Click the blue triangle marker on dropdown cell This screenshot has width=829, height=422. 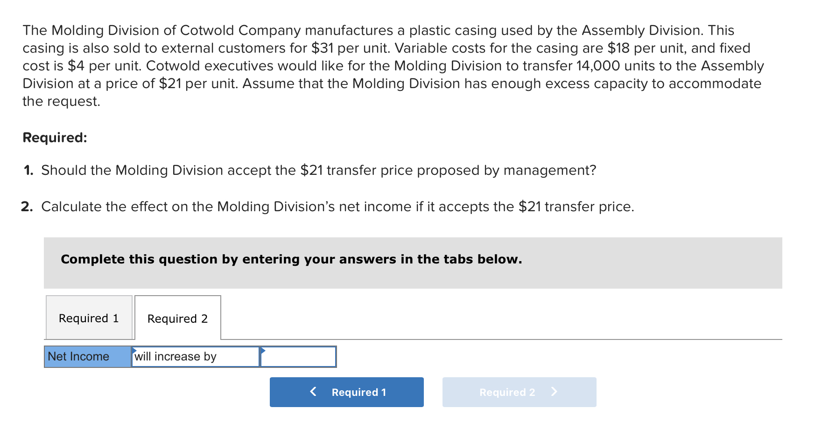point(134,350)
